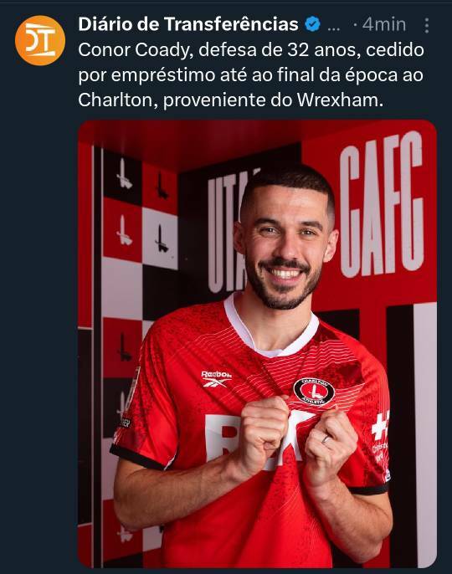
Task: Click the Diário de Transferências account name
Action: click(x=188, y=24)
